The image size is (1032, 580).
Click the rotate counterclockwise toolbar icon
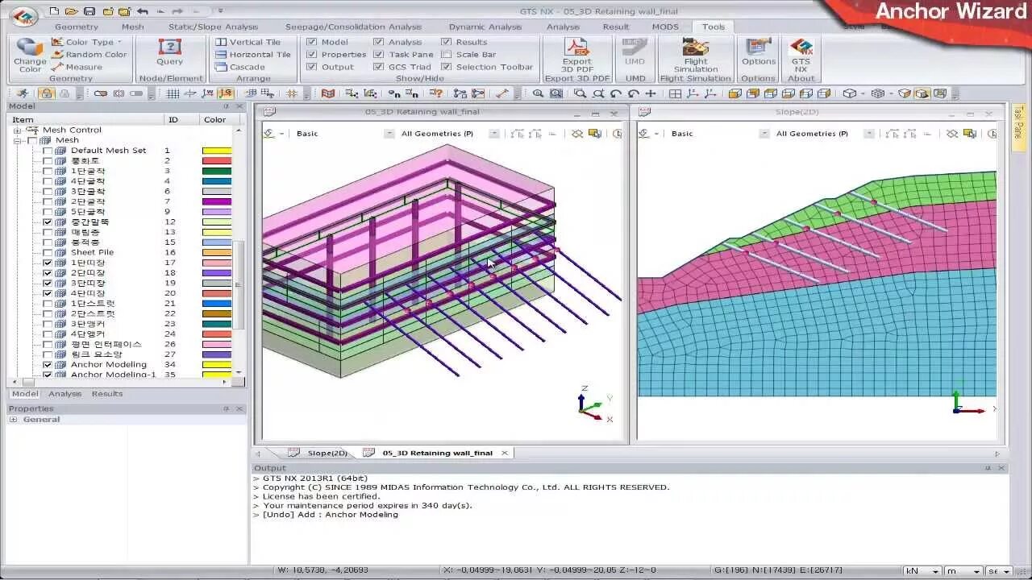[615, 93]
